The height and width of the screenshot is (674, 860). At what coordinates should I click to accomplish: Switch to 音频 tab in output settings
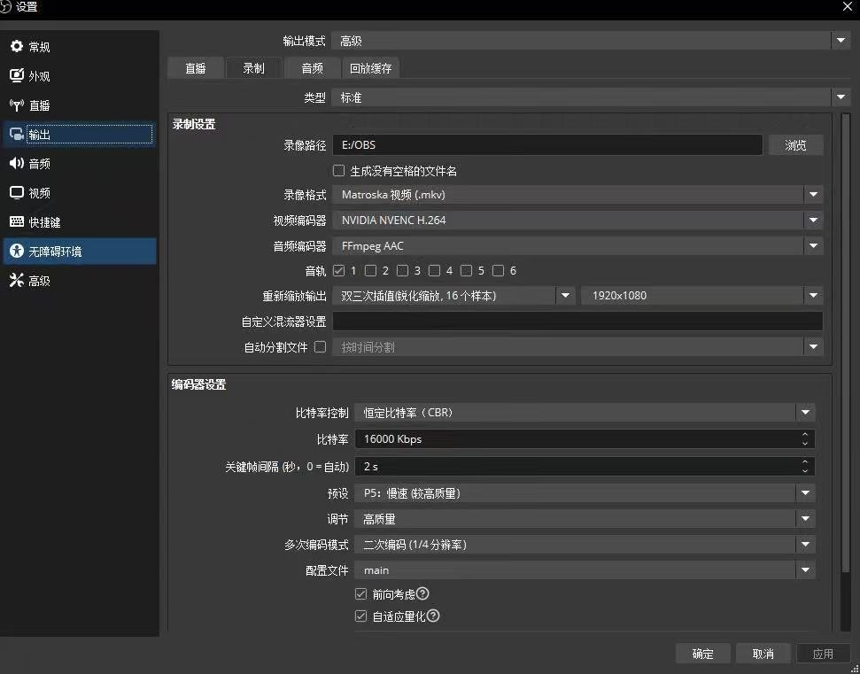[x=312, y=68]
